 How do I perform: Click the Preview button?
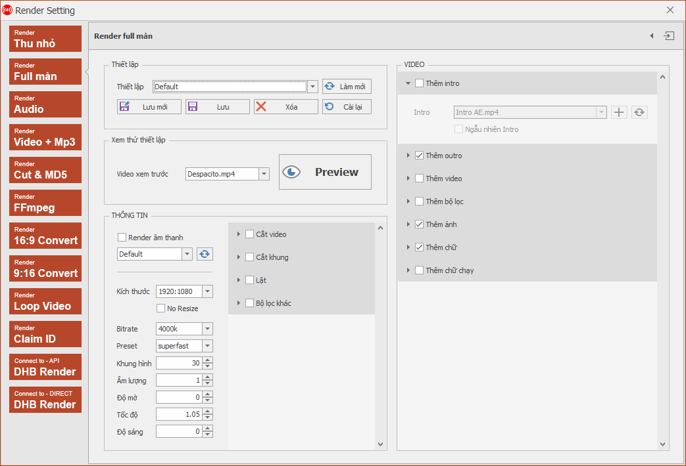[325, 172]
